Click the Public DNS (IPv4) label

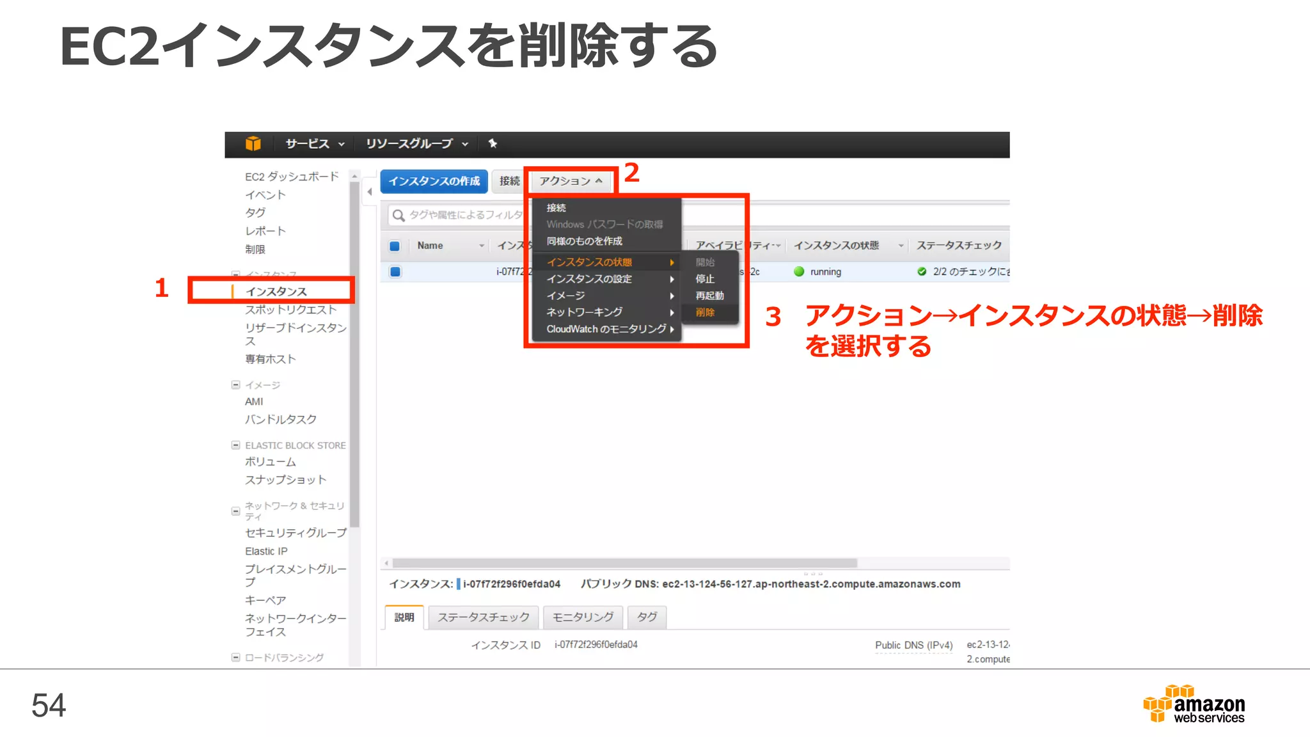913,646
